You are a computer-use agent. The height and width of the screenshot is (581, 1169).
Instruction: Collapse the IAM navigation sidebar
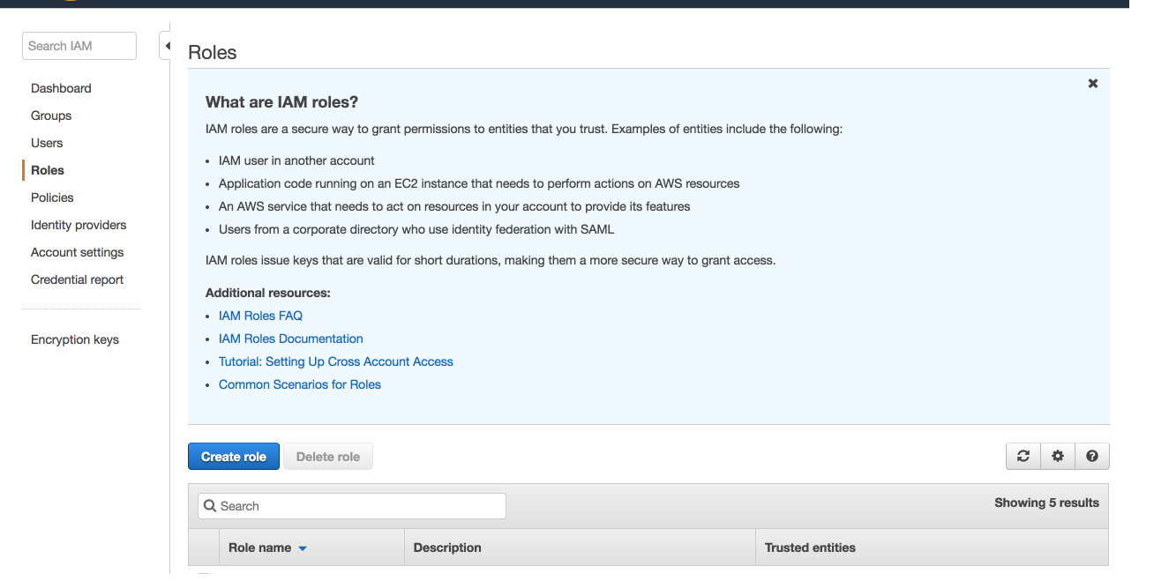point(167,44)
